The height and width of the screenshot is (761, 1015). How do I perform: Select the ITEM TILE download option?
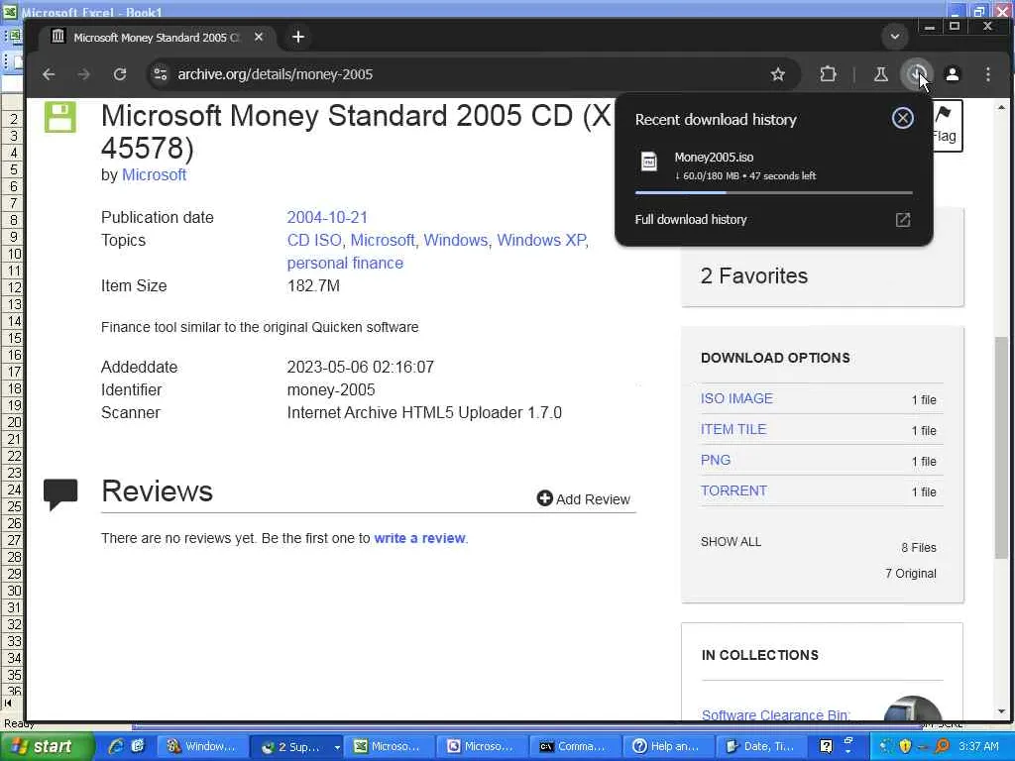click(x=733, y=429)
